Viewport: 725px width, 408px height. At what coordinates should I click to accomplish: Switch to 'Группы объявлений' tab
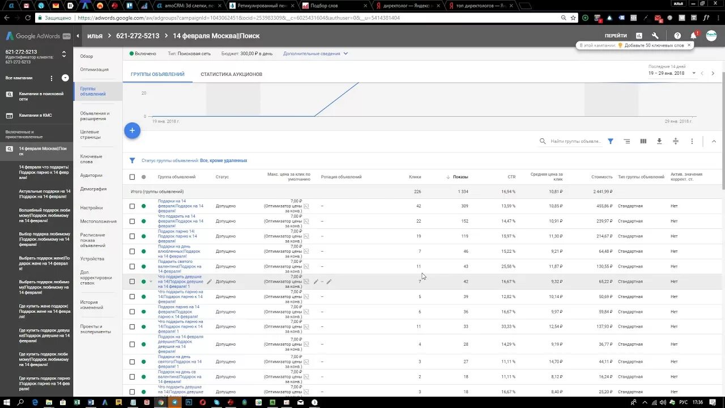pos(157,74)
